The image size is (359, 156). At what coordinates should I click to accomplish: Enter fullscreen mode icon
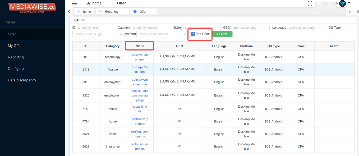tap(310, 3)
